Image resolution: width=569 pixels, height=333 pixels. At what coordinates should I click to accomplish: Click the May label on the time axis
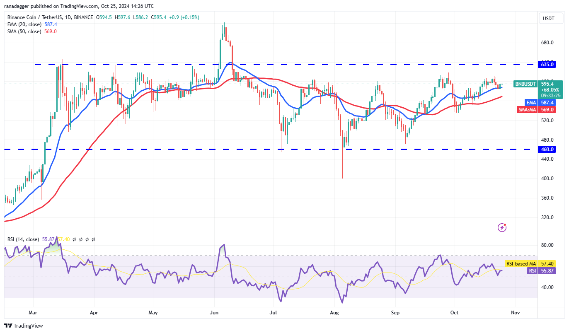click(x=153, y=313)
